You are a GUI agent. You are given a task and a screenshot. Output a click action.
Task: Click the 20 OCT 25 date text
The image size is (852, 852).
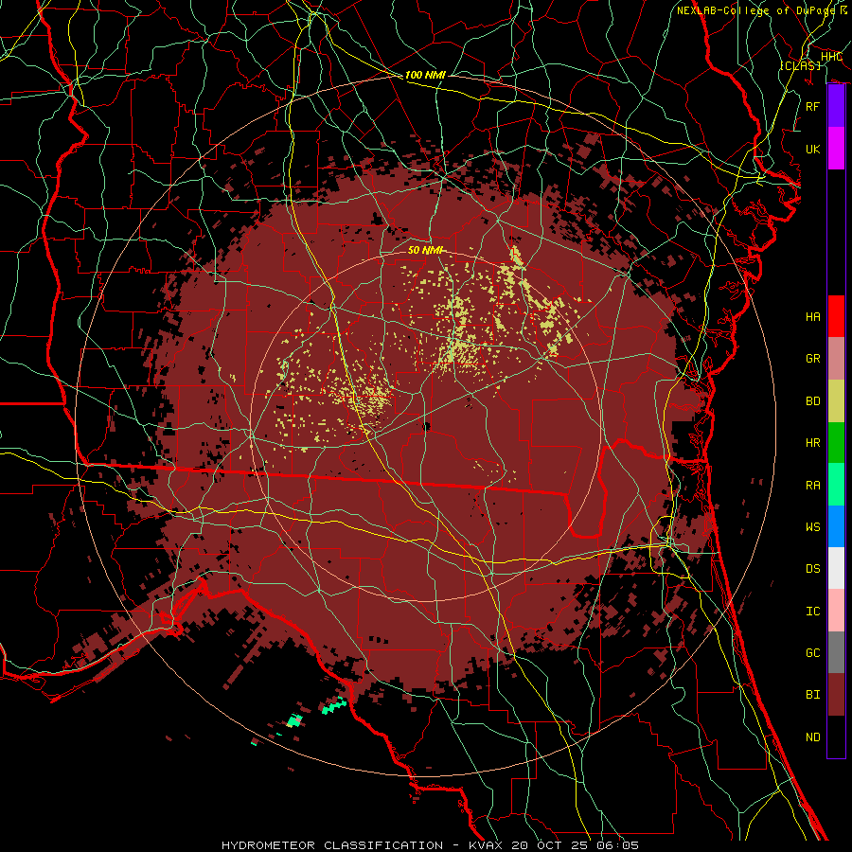click(550, 845)
